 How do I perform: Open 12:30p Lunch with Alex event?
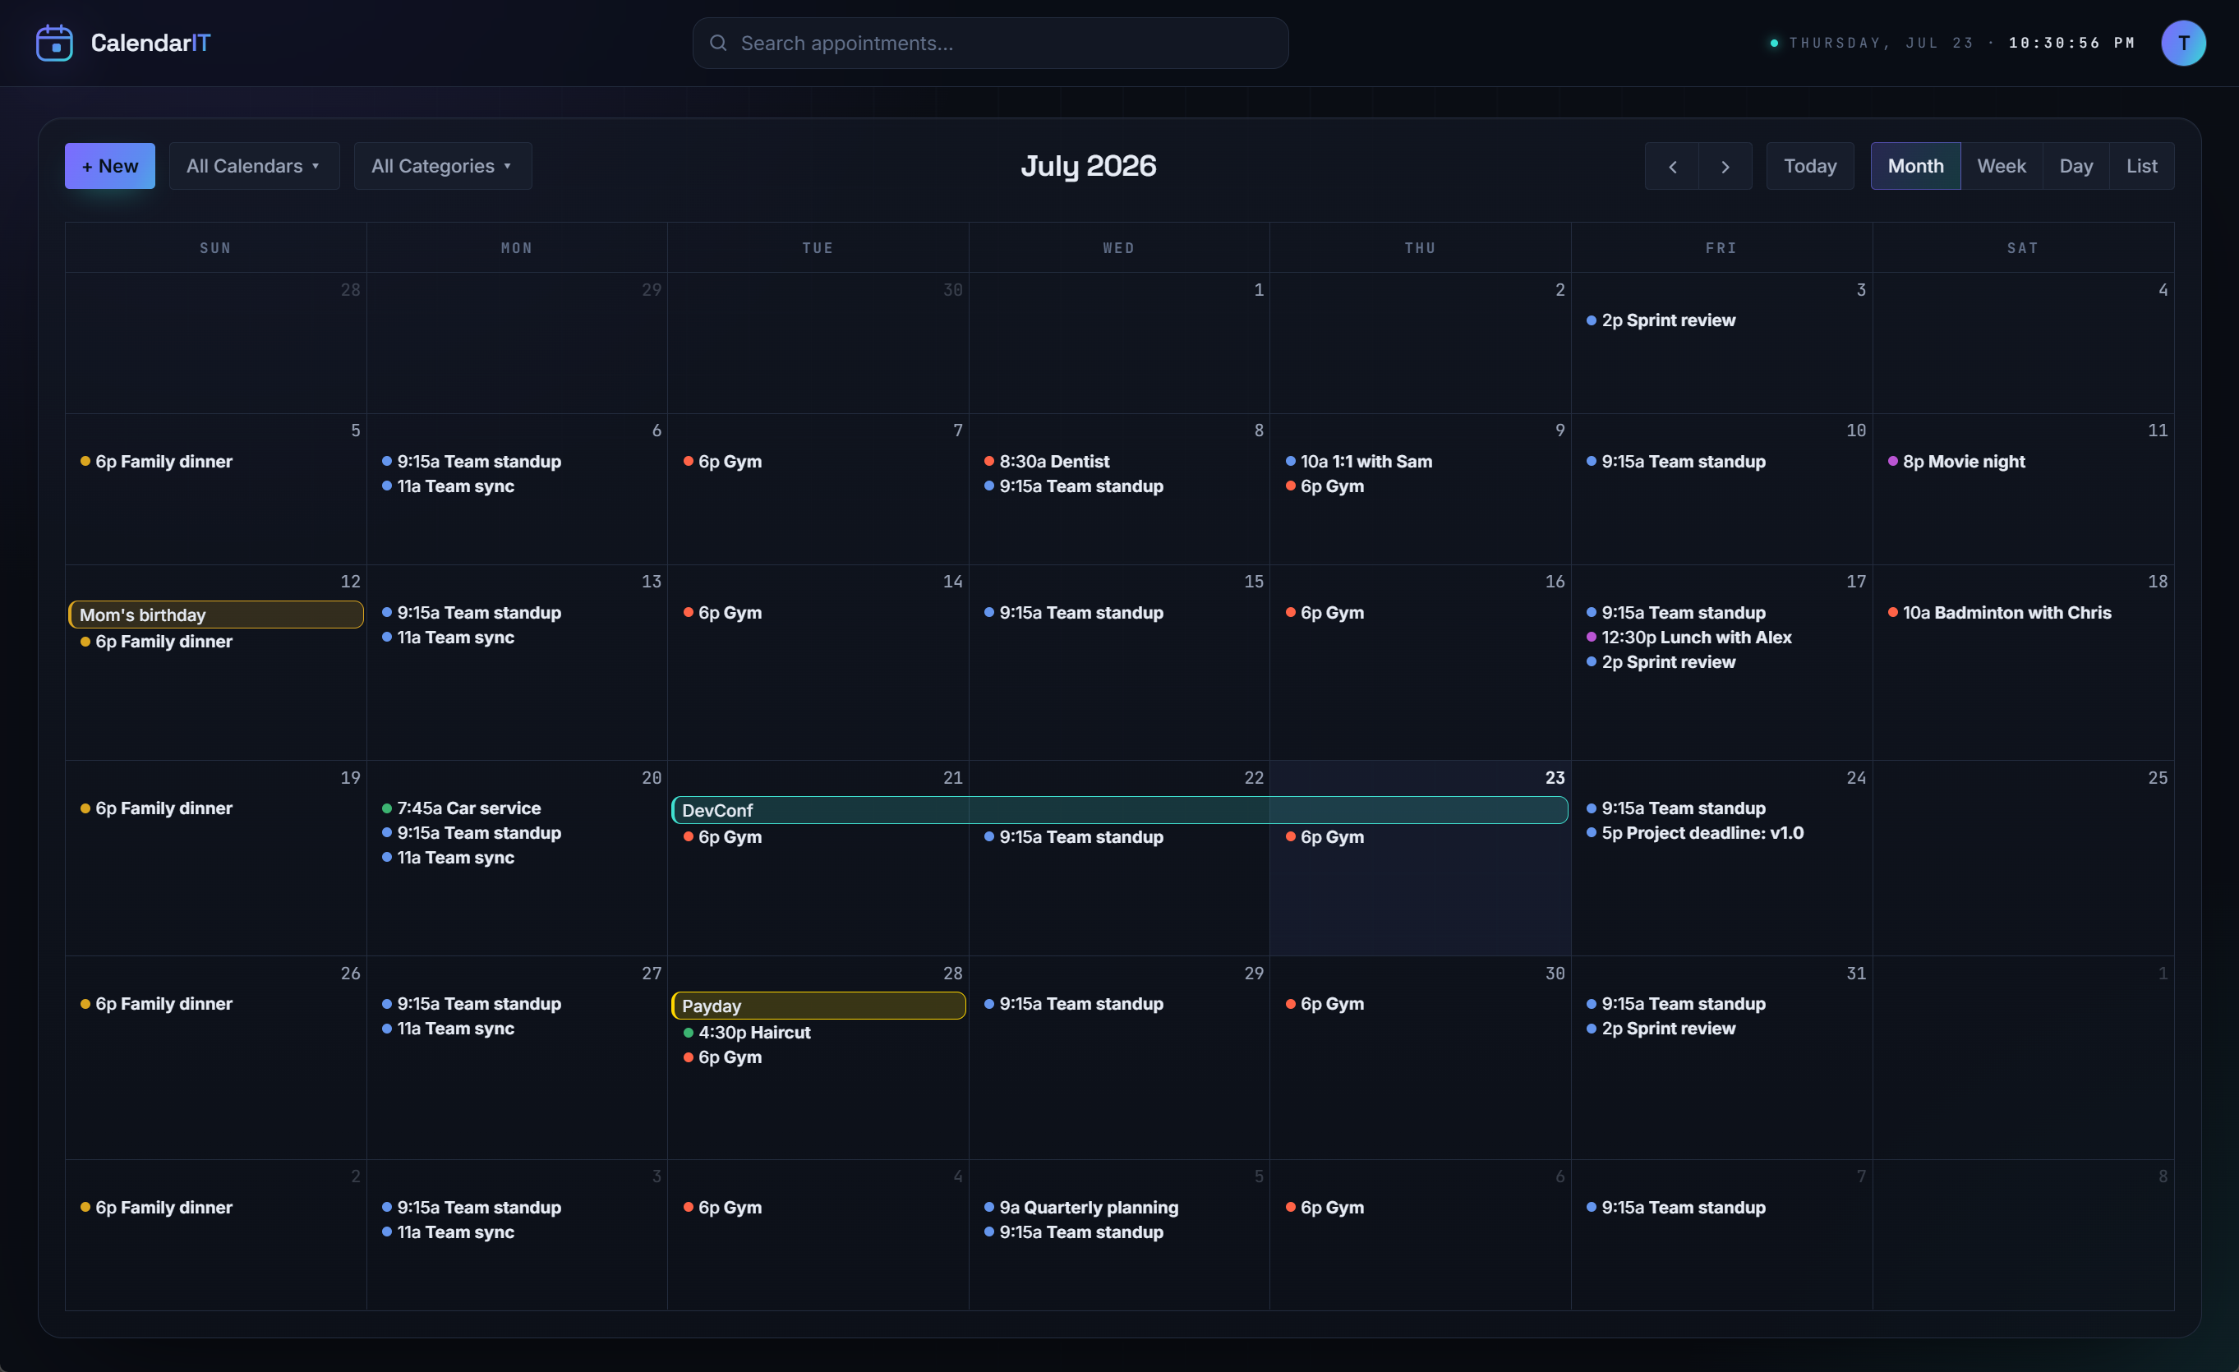tap(1689, 637)
